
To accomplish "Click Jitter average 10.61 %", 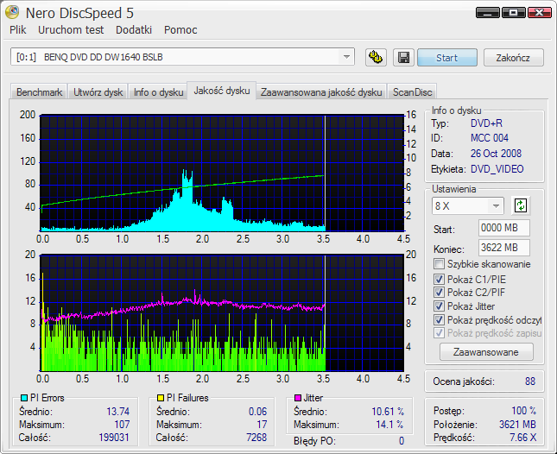I will pos(388,412).
